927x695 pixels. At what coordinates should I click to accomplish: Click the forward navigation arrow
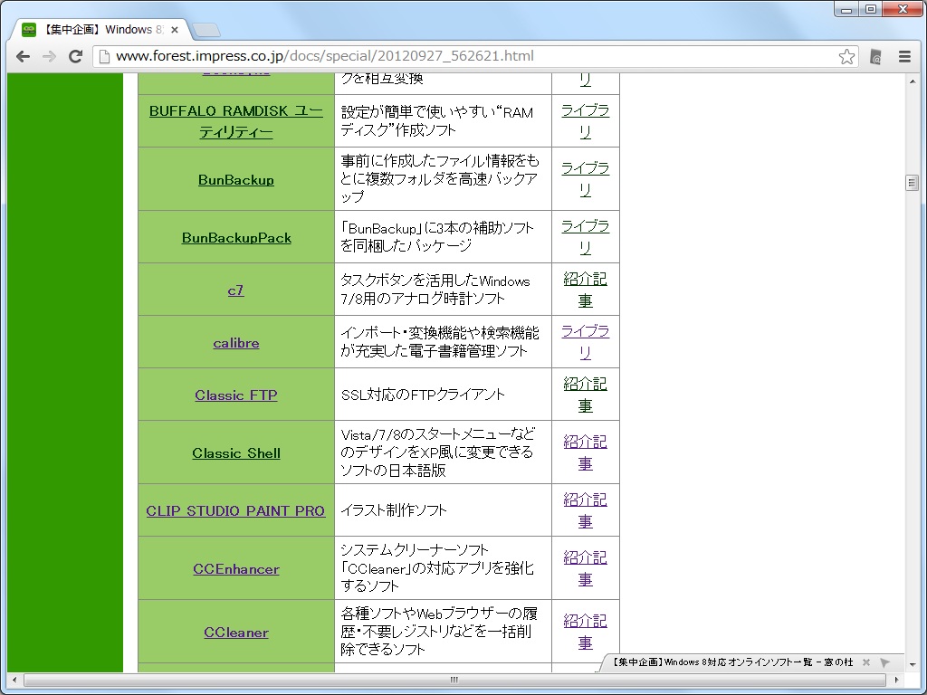[x=48, y=56]
